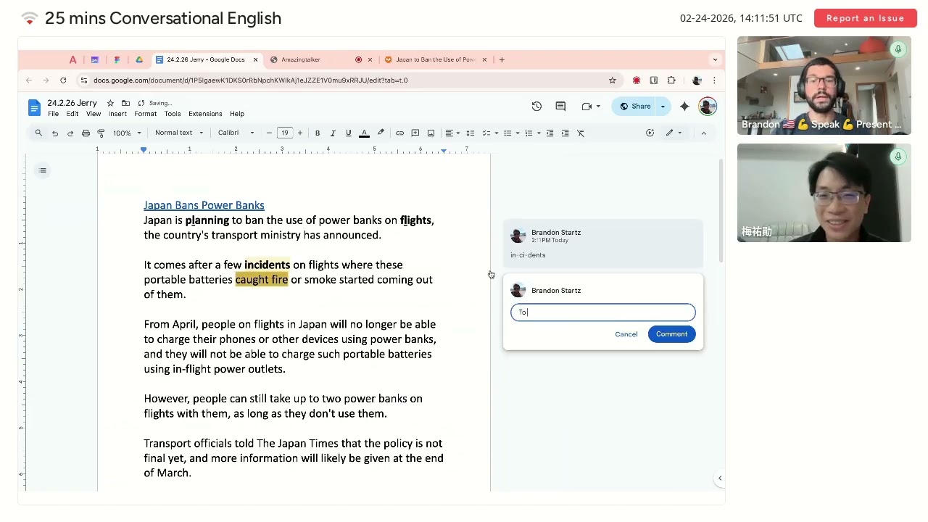Viewport: 928px width, 522px height.
Task: Click the Share button
Action: tap(634, 107)
